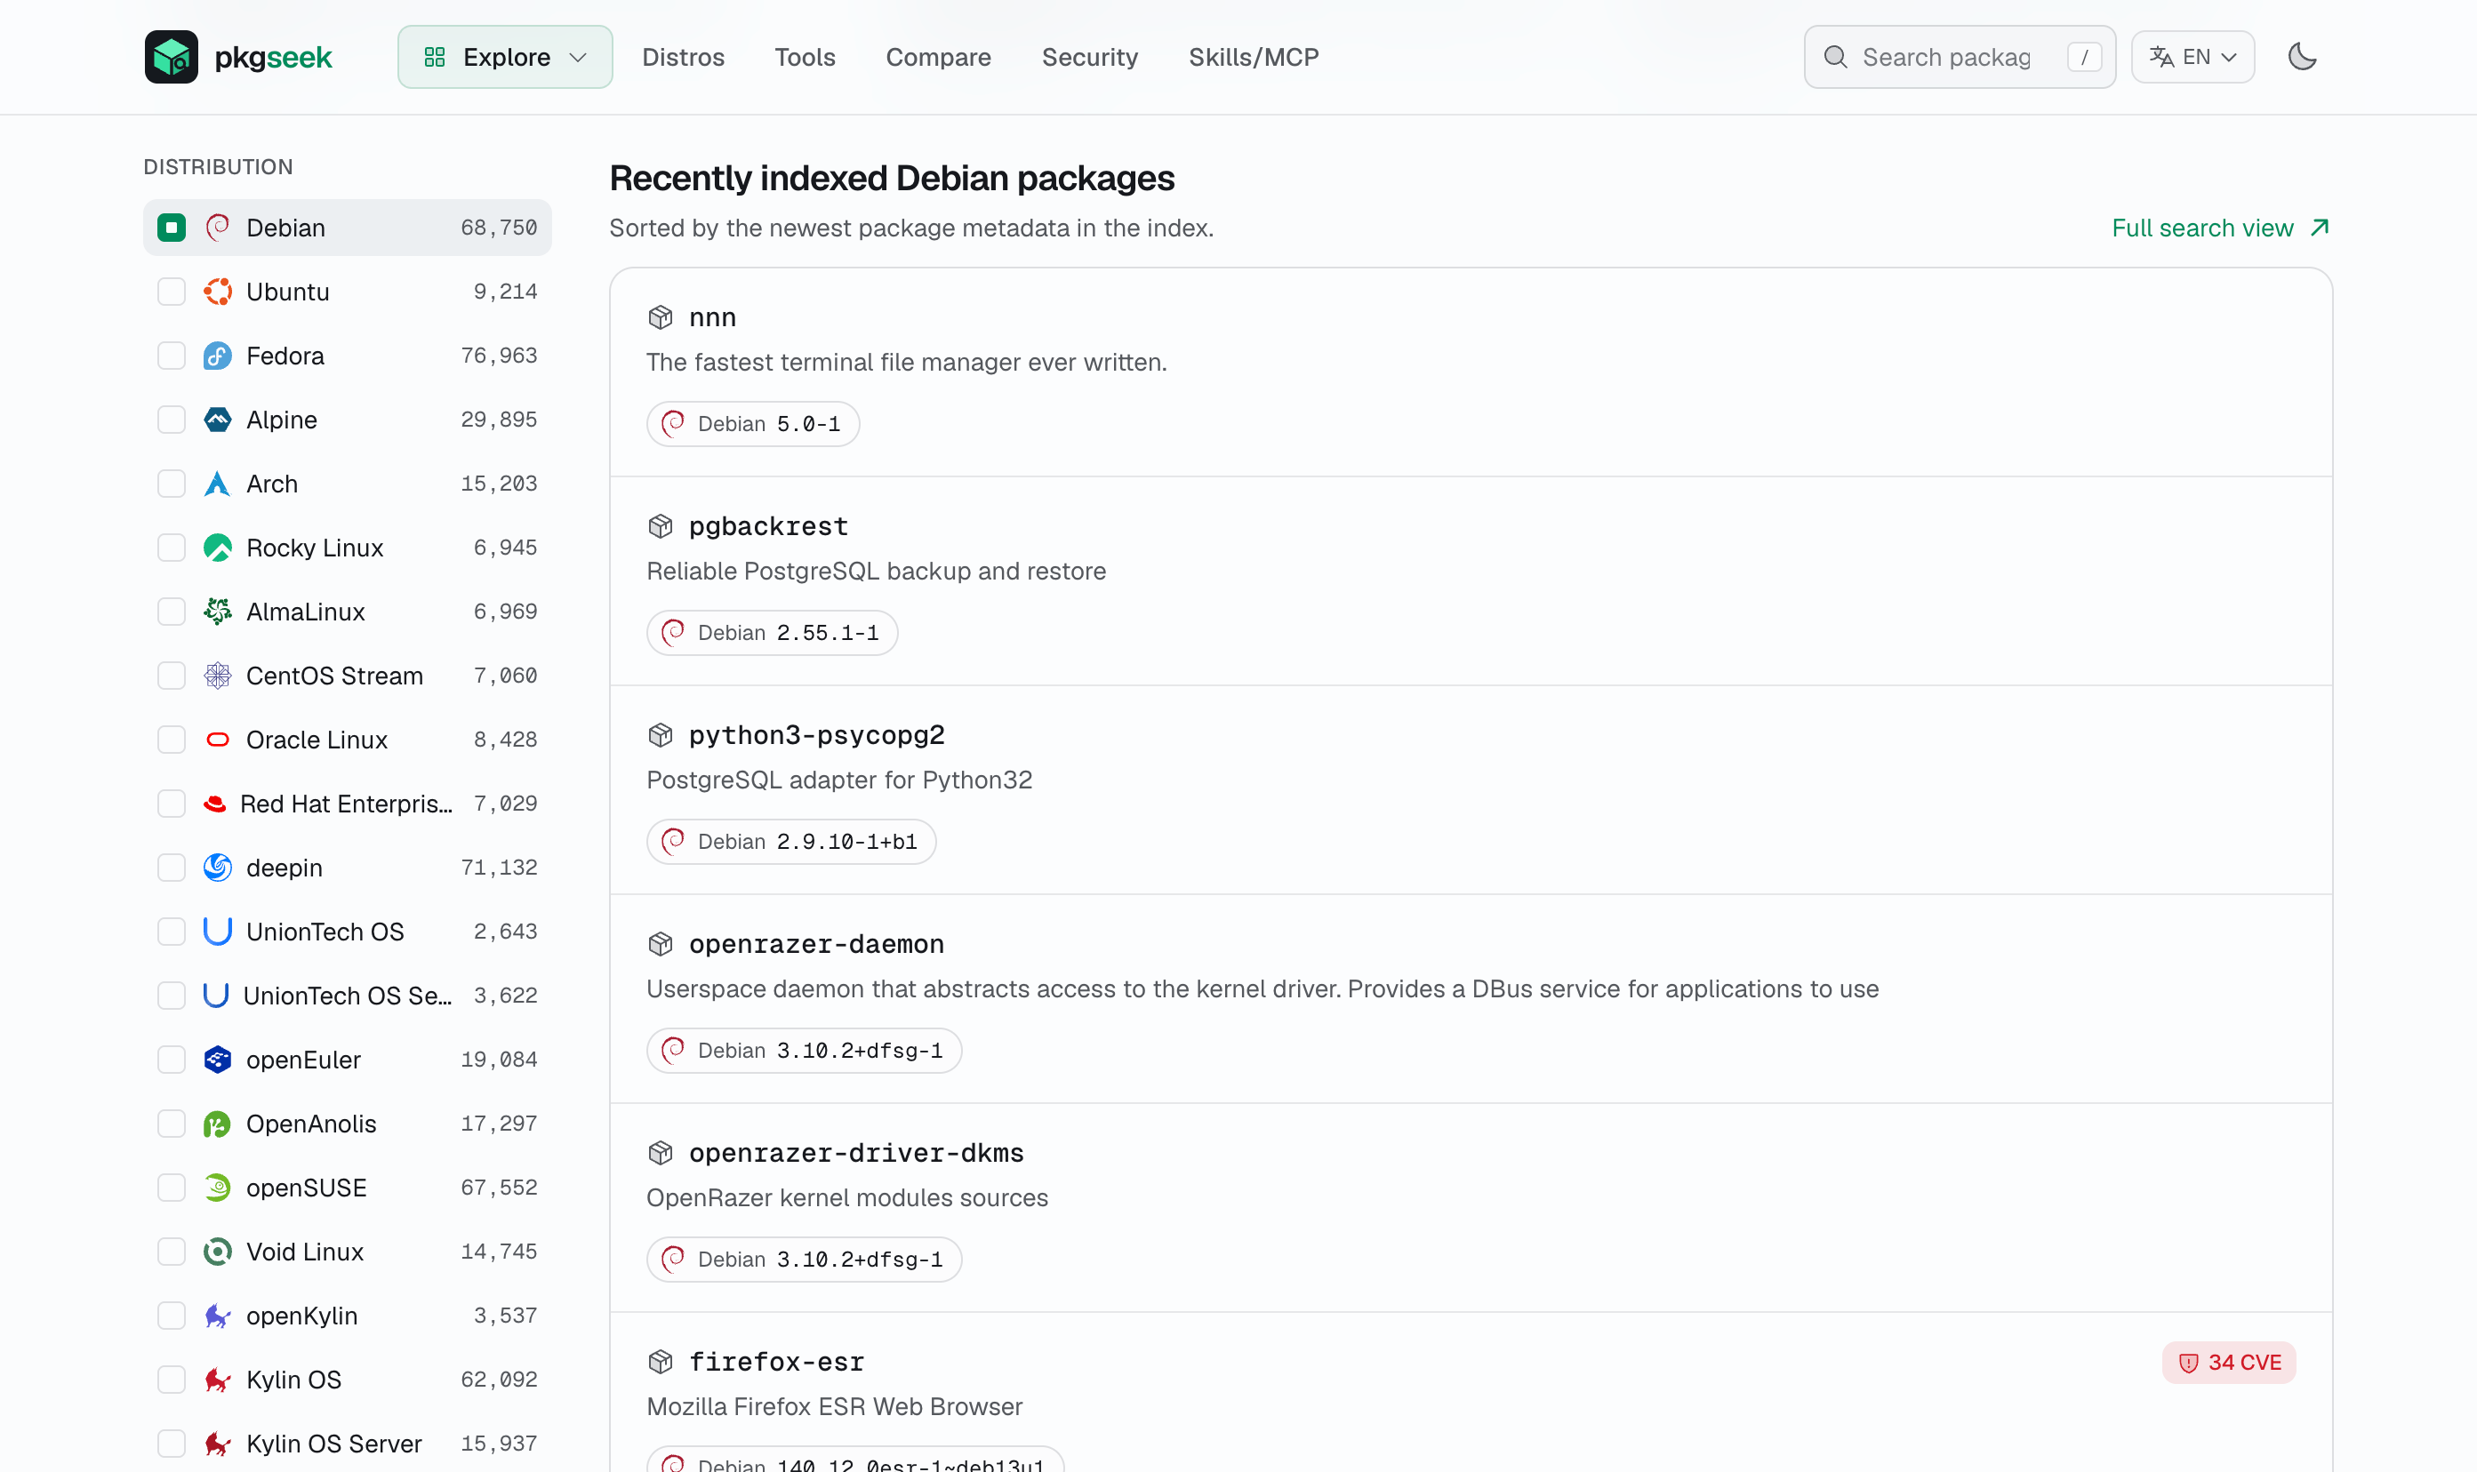This screenshot has height=1472, width=2477.
Task: Click the Debian 2.9.10-1+b1 version badge
Action: coord(791,841)
